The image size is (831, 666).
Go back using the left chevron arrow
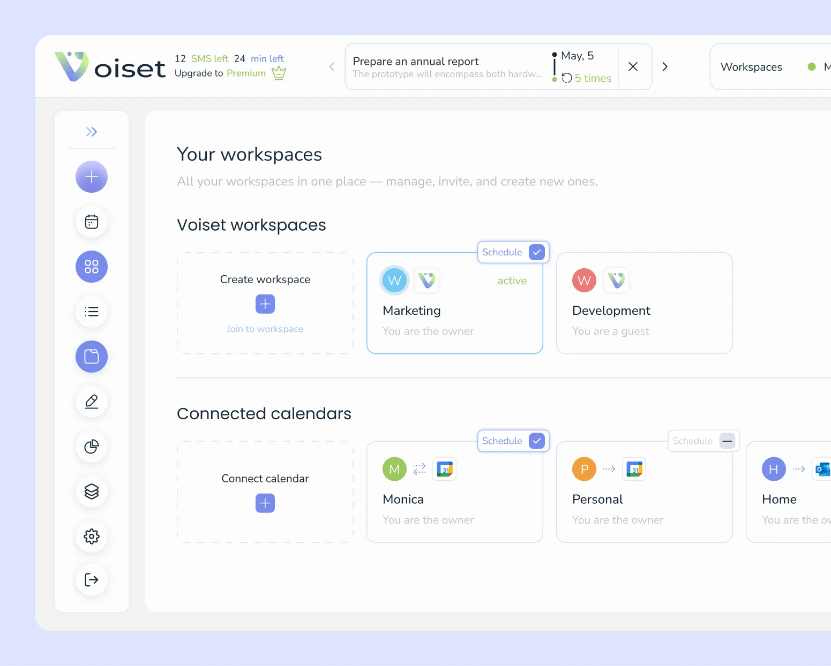tap(331, 66)
